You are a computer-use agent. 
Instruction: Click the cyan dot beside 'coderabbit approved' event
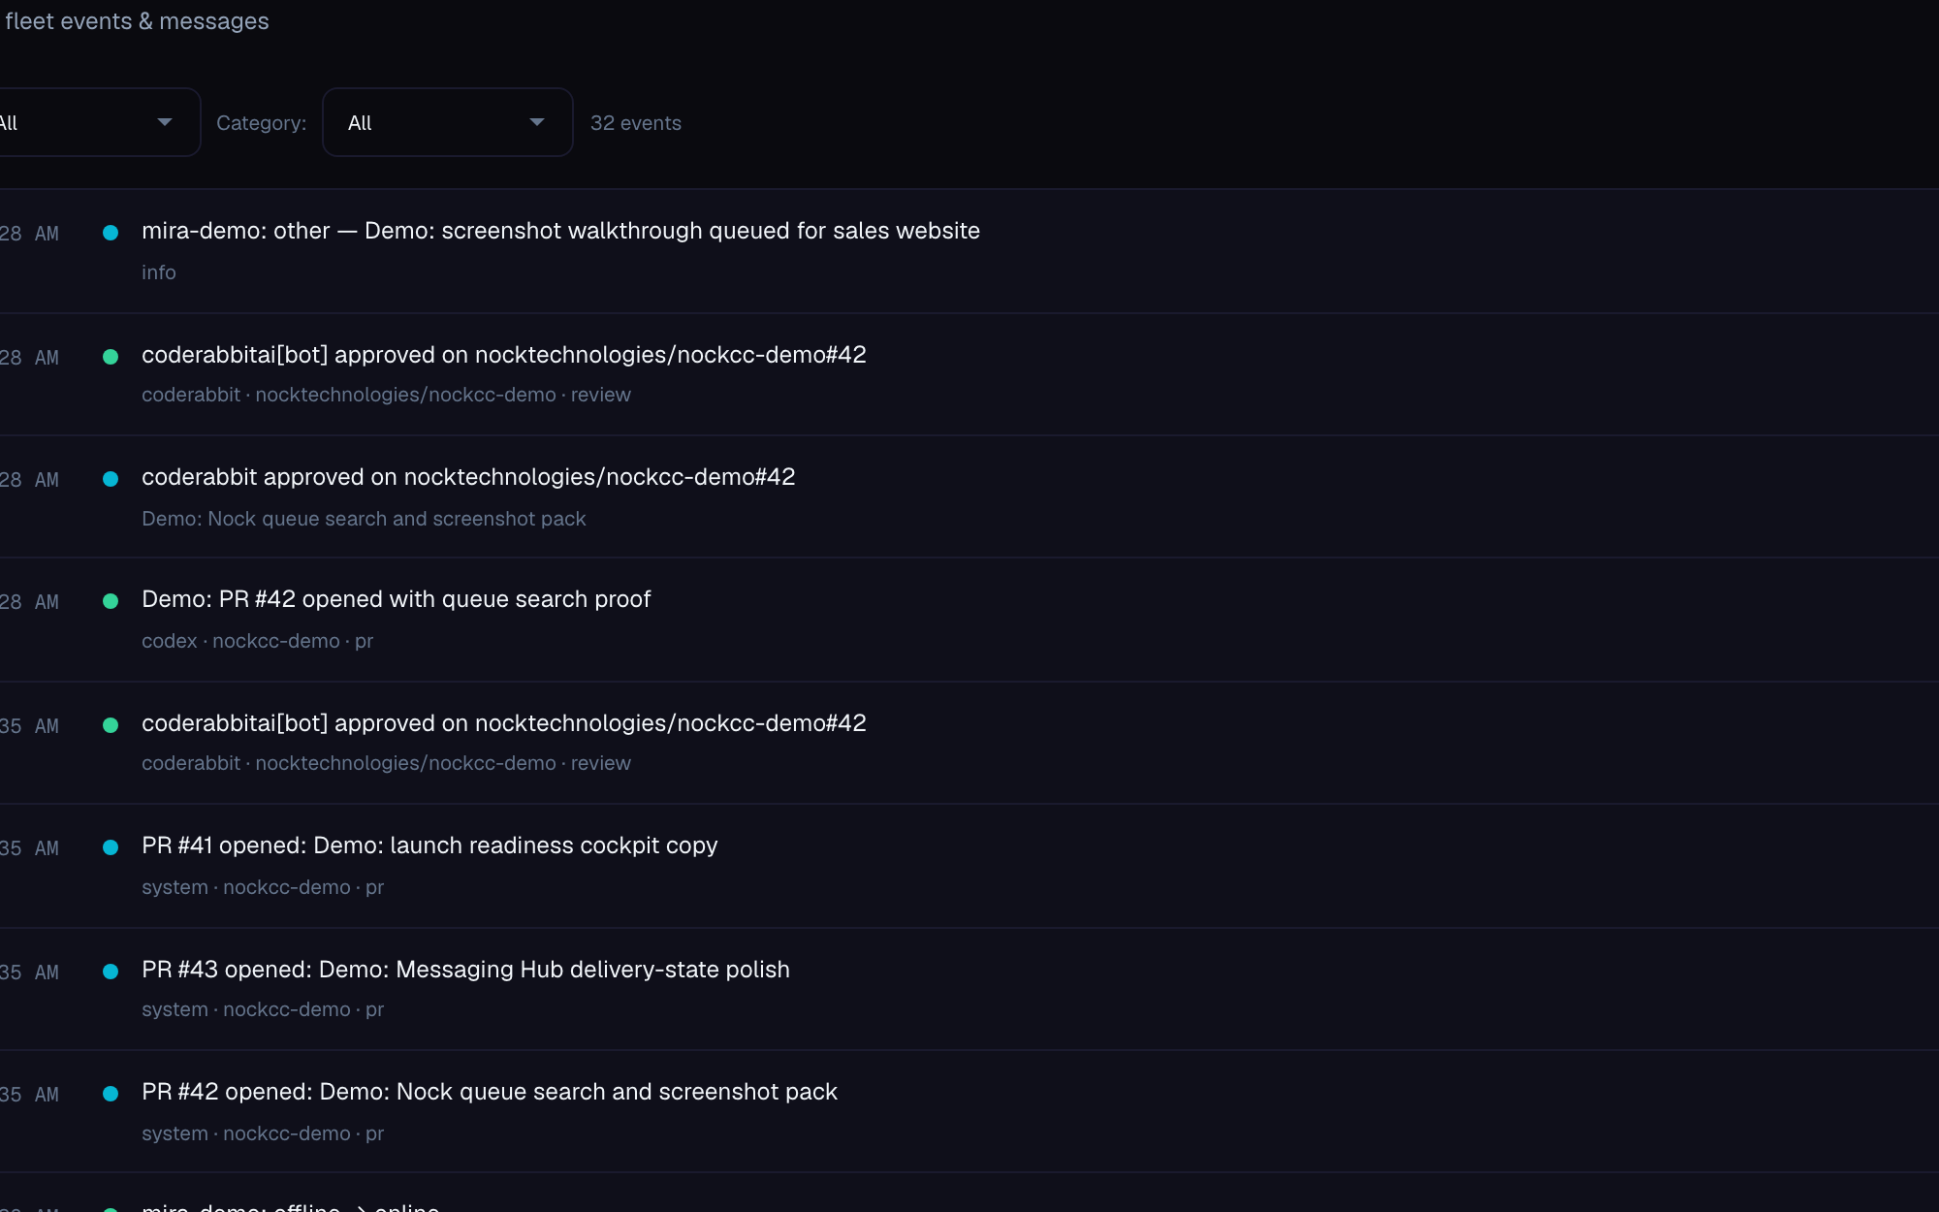[x=111, y=479]
